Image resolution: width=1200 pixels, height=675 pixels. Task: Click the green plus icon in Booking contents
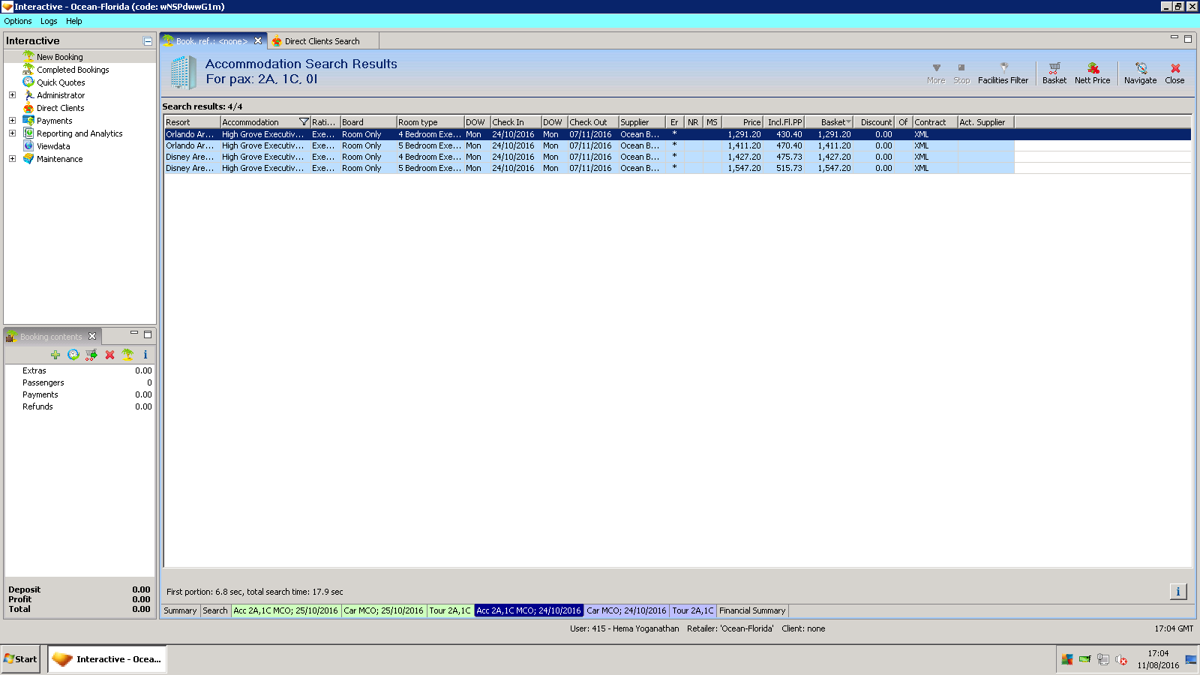click(x=55, y=355)
